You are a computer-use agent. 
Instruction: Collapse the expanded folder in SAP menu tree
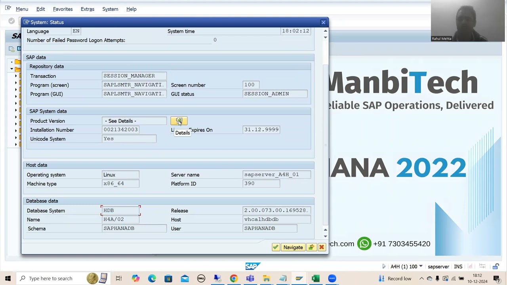click(12, 69)
